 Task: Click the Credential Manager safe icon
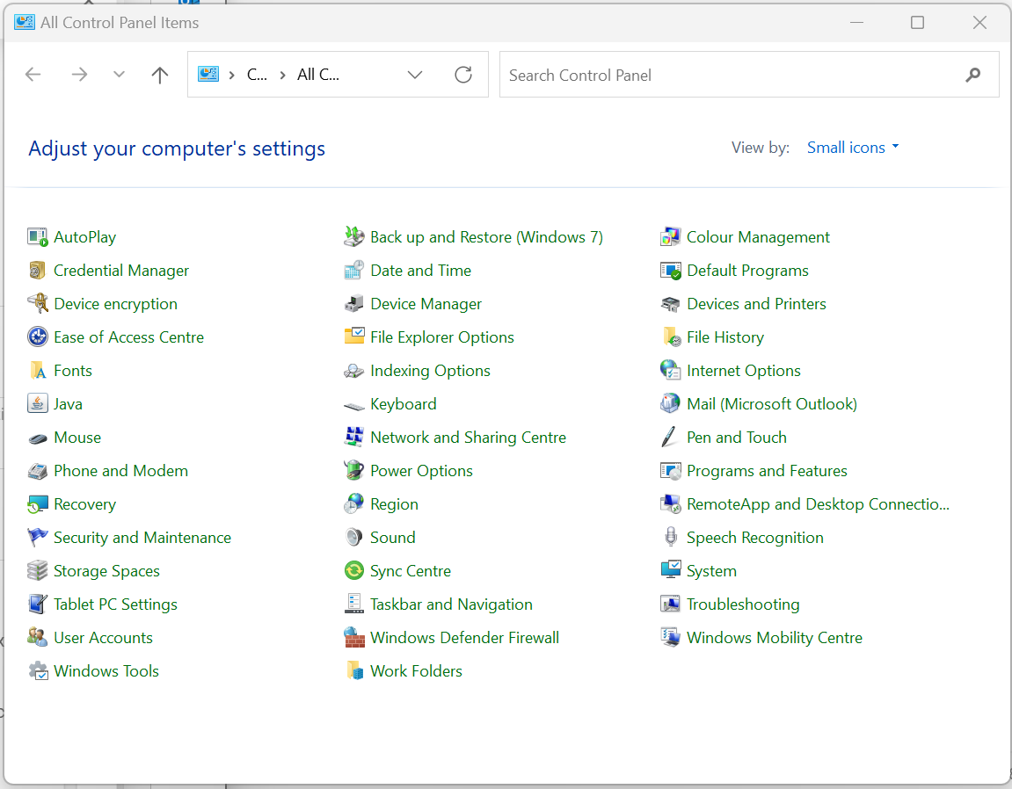point(38,271)
